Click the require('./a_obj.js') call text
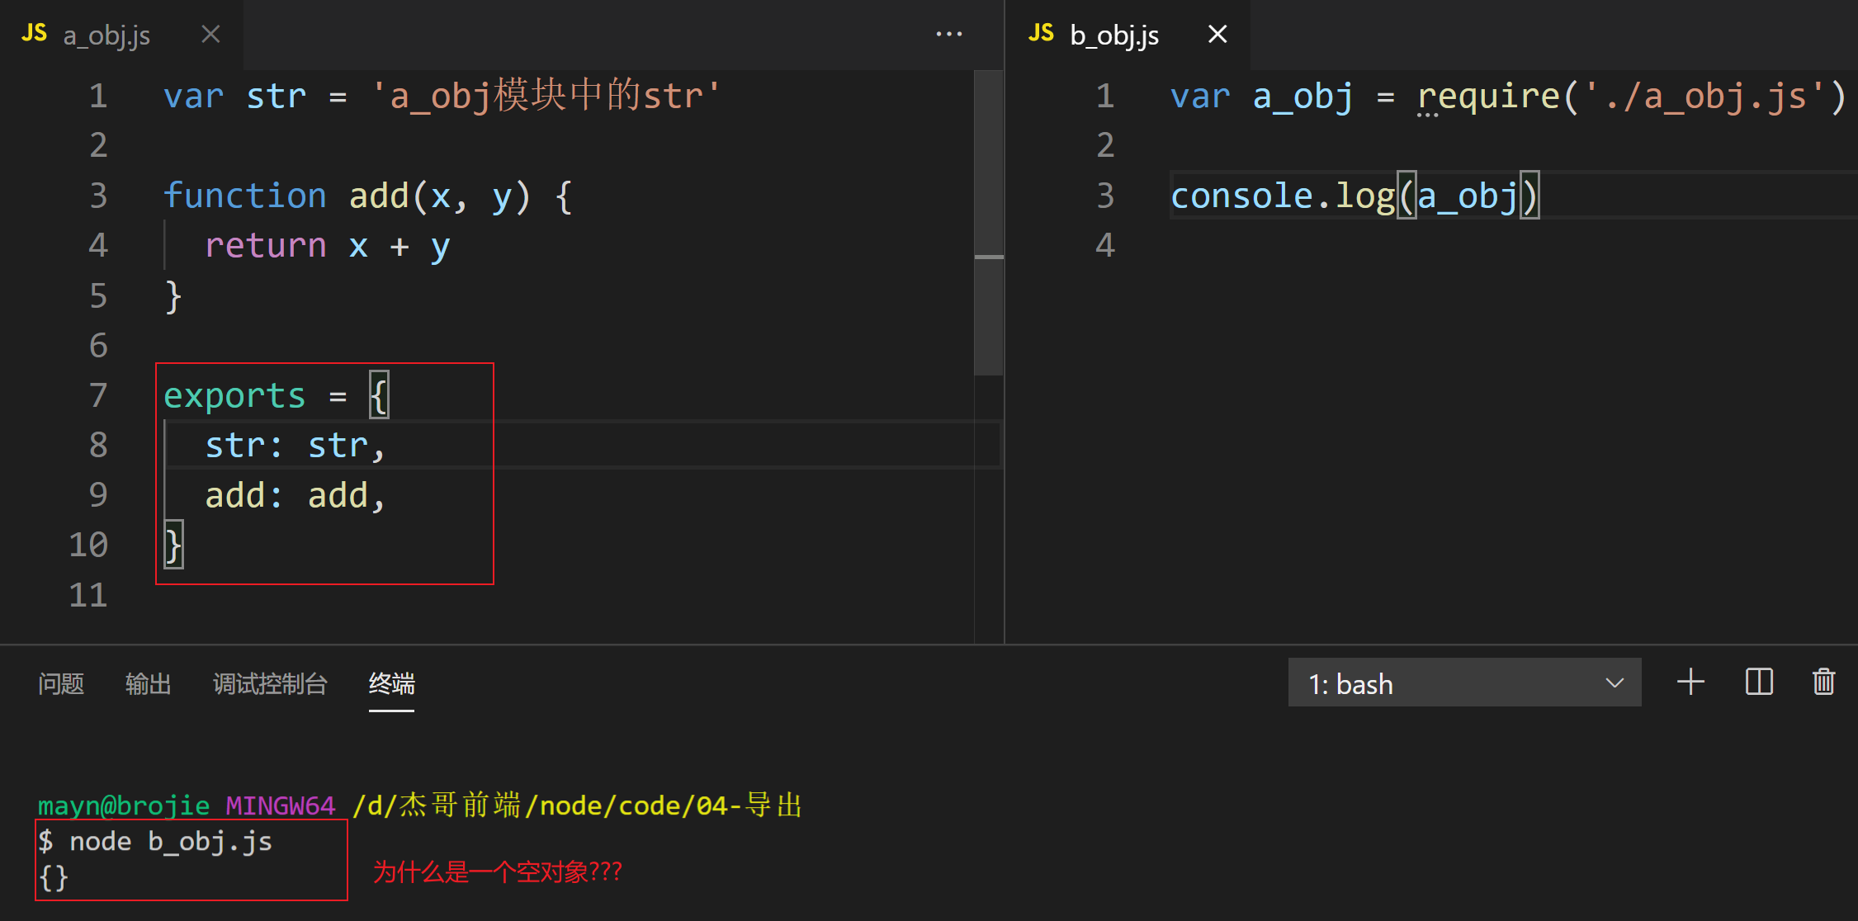 point(1631,97)
